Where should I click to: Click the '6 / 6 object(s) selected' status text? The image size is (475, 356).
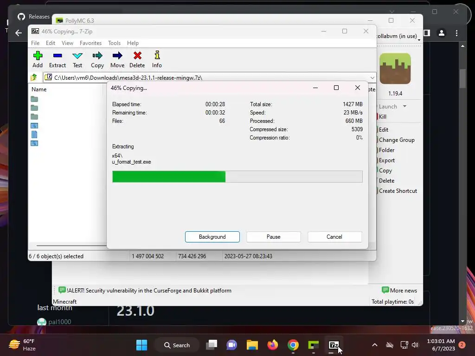point(56,256)
